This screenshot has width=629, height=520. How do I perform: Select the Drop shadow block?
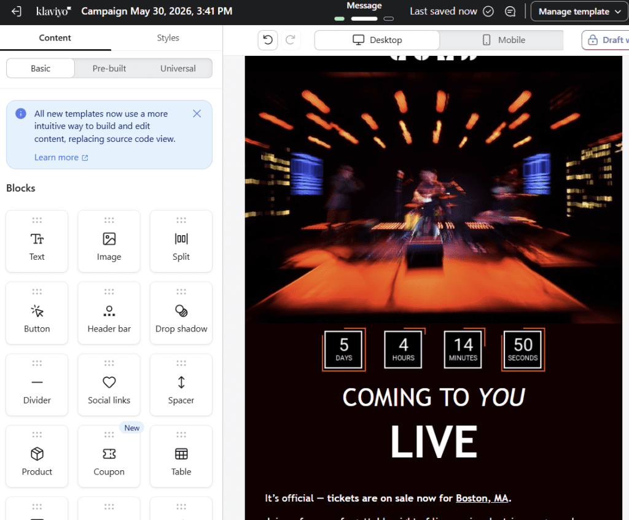click(181, 312)
